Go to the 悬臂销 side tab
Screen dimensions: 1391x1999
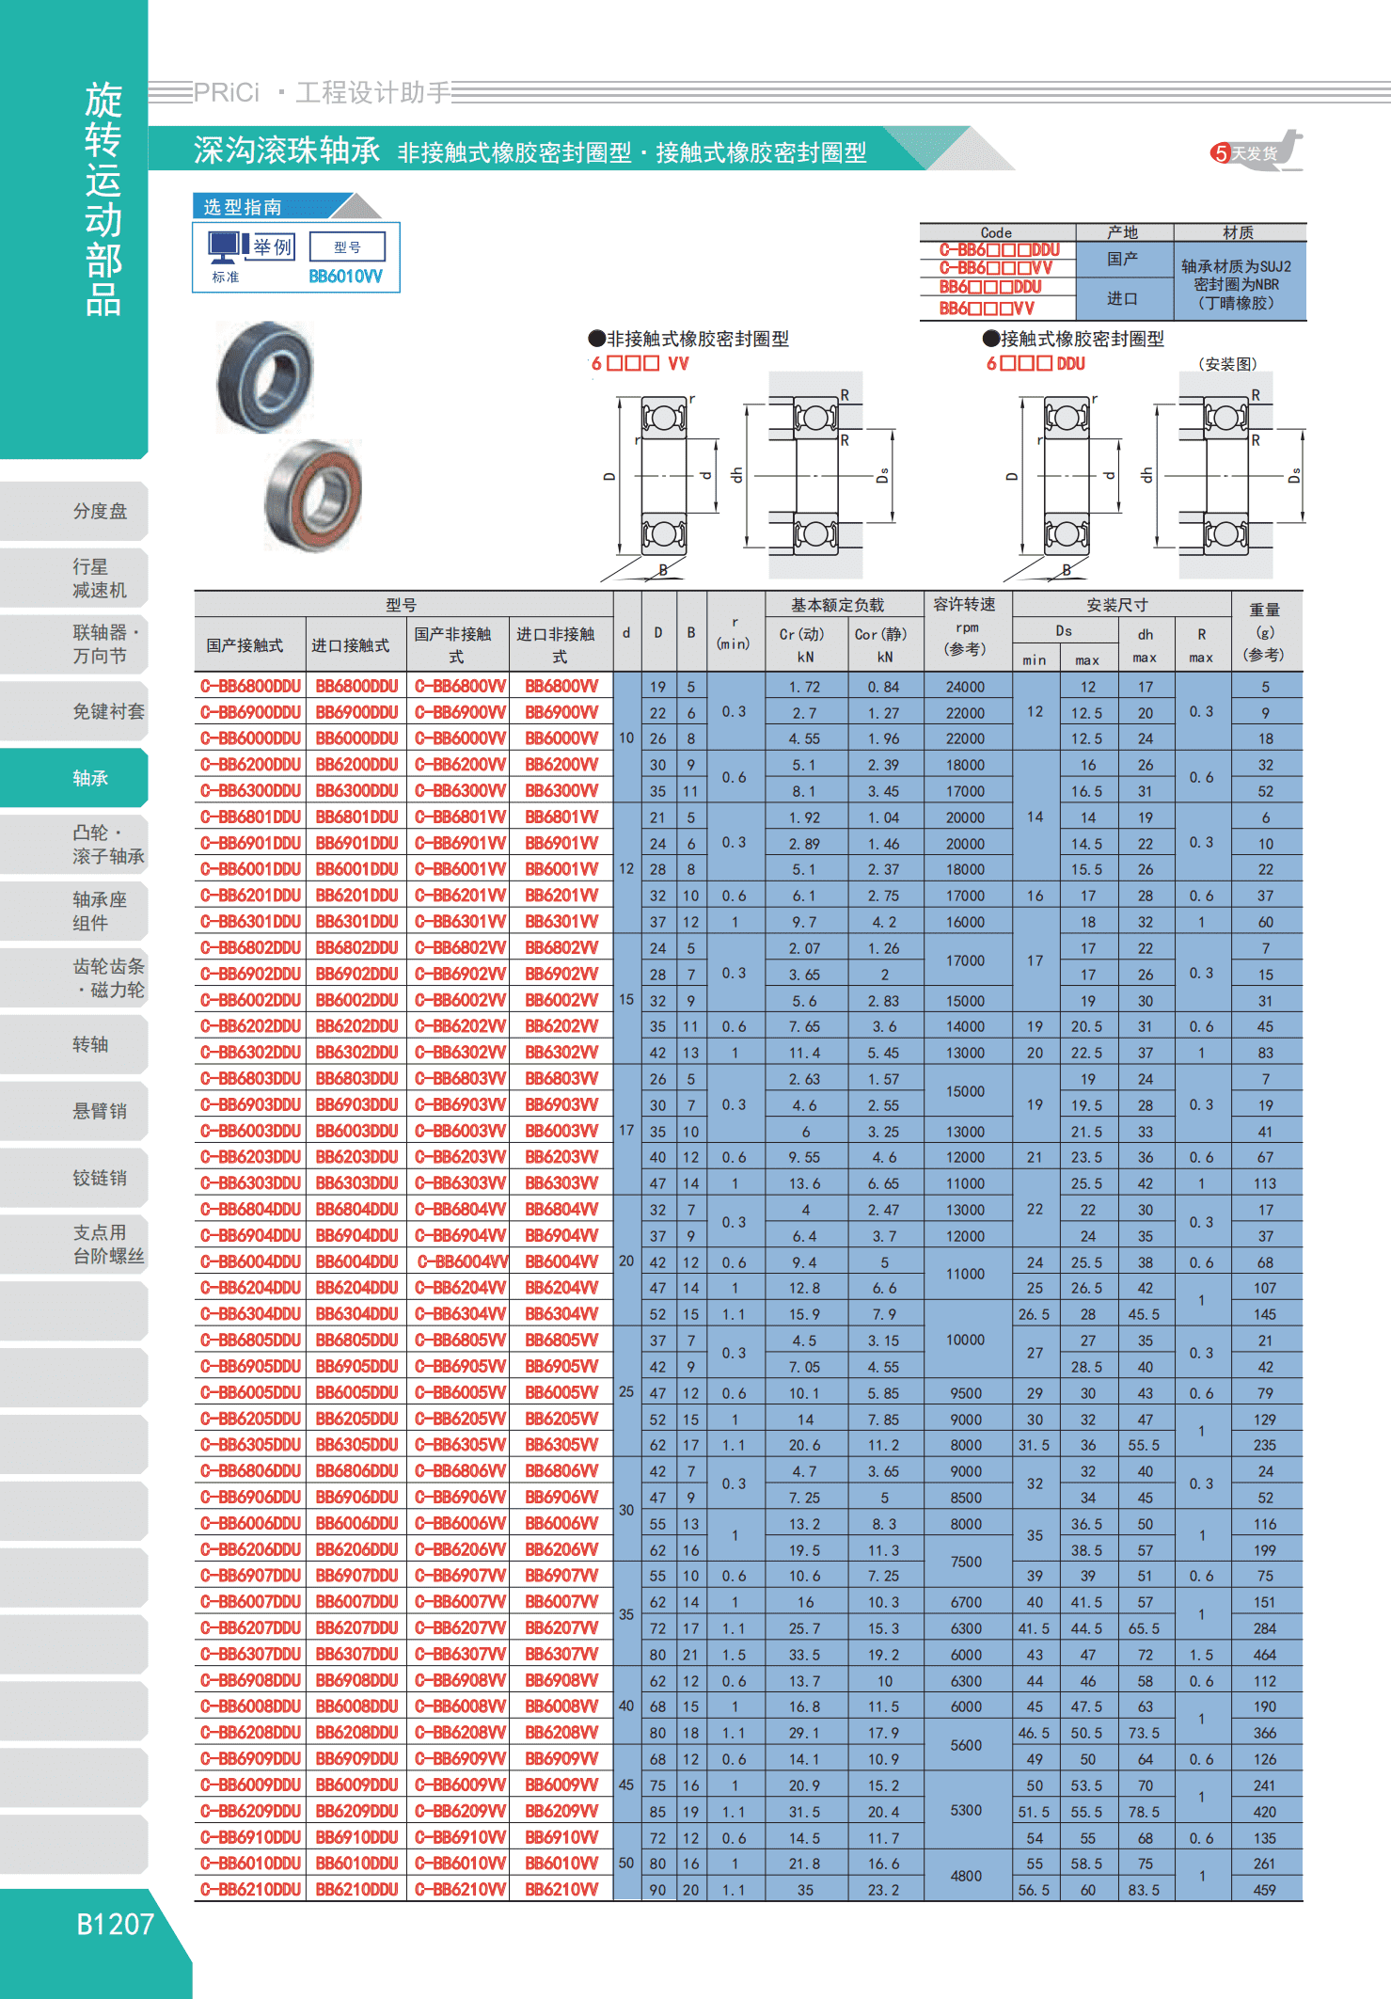(x=74, y=1111)
